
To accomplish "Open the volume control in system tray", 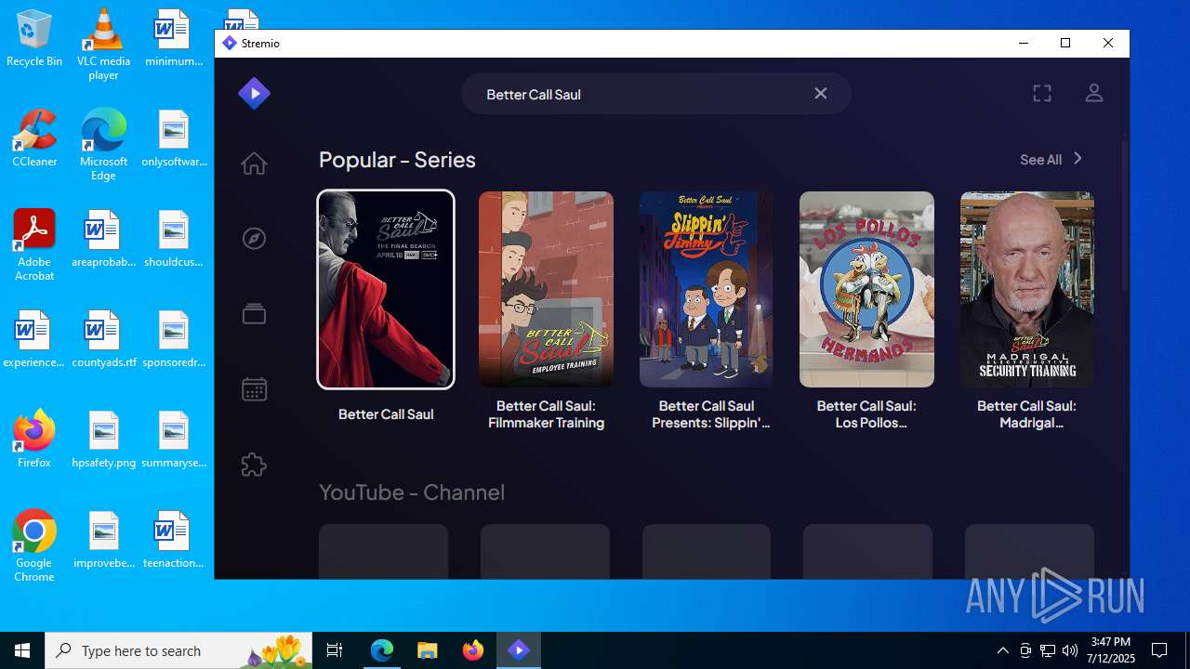I will point(1070,650).
